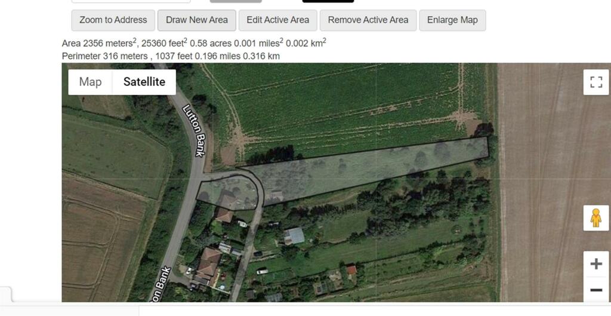The width and height of the screenshot is (611, 316).
Task: Click the gray button above Draw New Area
Action: (x=236, y=1)
